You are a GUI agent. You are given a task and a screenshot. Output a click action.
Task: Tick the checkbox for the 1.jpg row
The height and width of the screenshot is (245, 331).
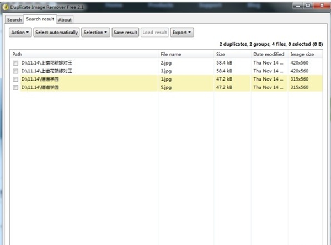pyautogui.click(x=15, y=79)
